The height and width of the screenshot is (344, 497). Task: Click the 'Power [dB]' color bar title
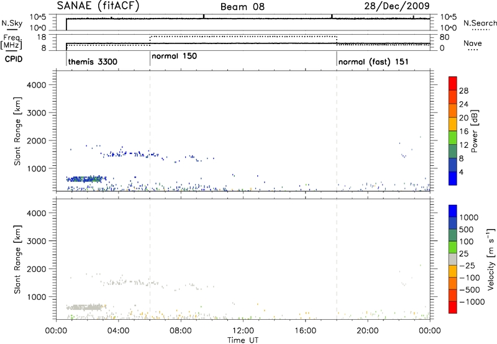point(475,131)
